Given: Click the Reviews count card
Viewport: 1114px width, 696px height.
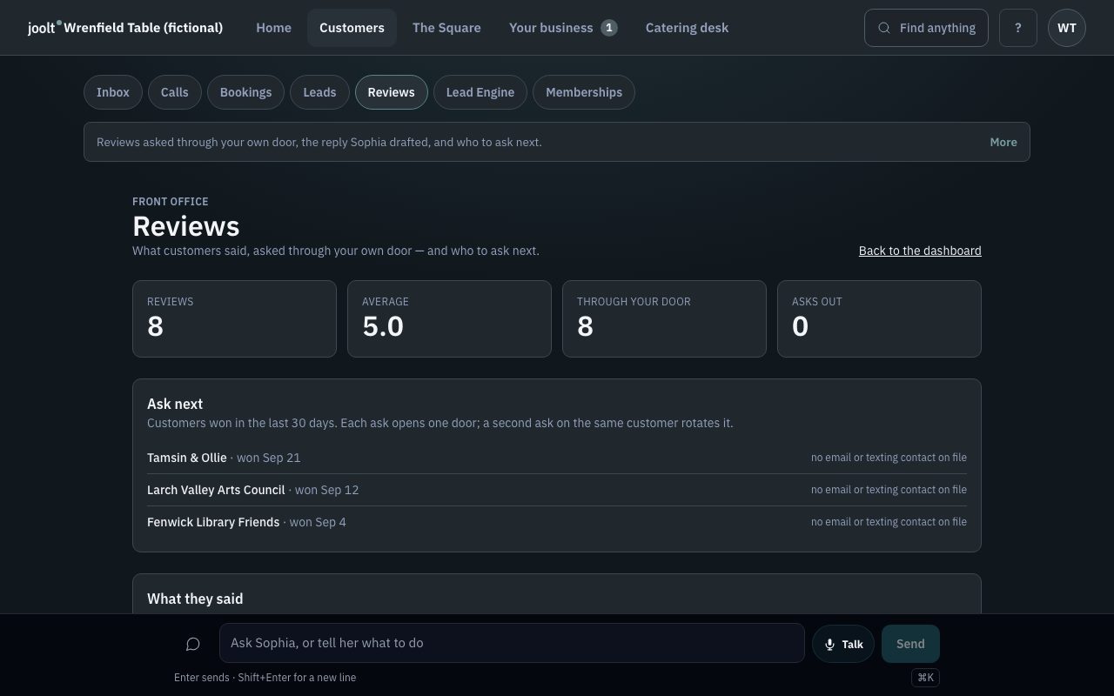Looking at the screenshot, I should pyautogui.click(x=234, y=318).
